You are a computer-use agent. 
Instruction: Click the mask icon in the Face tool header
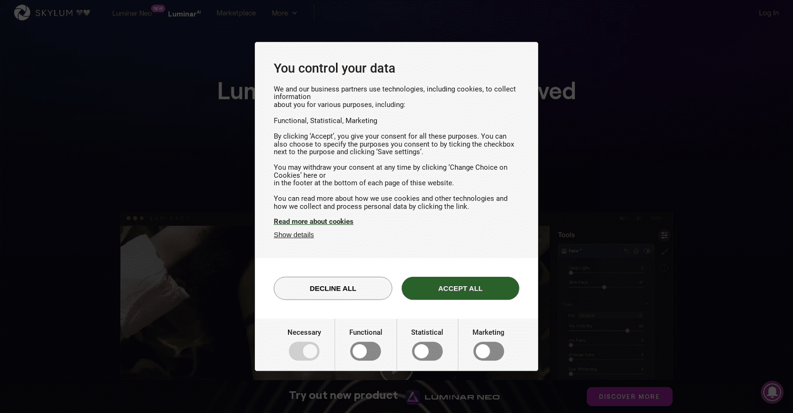647,251
